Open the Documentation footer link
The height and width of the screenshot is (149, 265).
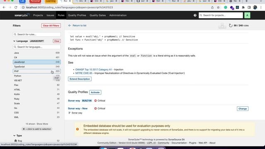(179, 143)
